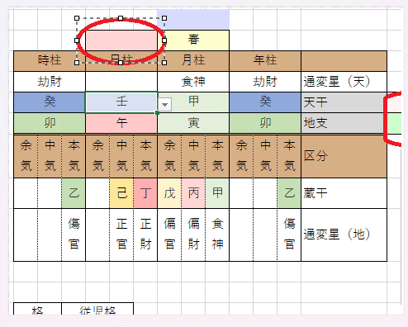Select the 中気 header above 己
This screenshot has height=327, width=408.
pos(121,156)
